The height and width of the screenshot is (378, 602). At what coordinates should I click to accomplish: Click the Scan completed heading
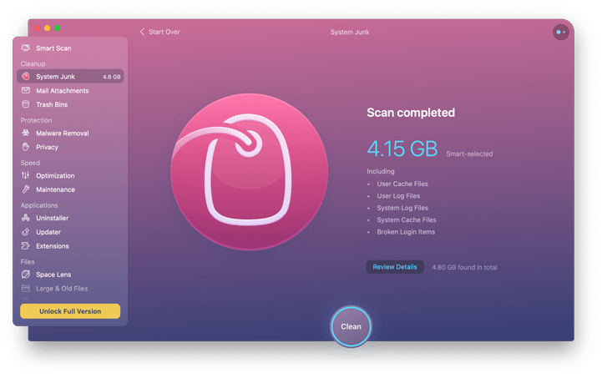click(411, 113)
